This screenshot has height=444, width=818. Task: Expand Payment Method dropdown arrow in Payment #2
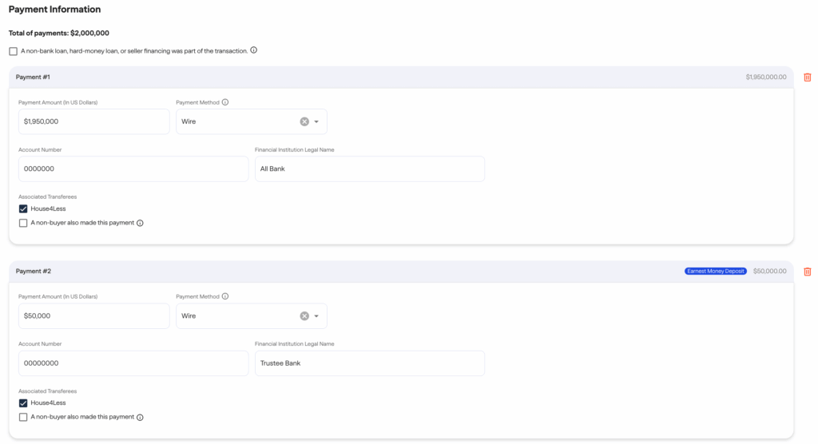pos(316,315)
